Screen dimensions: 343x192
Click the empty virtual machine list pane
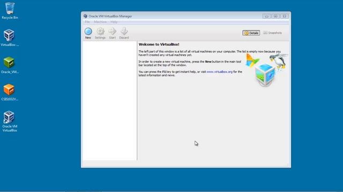tap(109, 101)
